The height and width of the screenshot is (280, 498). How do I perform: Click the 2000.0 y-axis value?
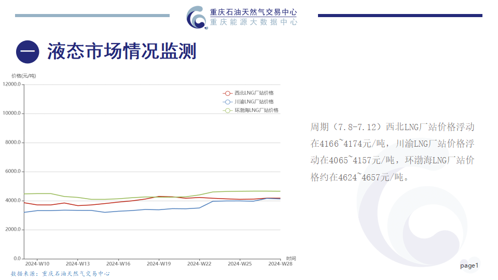point(13,229)
